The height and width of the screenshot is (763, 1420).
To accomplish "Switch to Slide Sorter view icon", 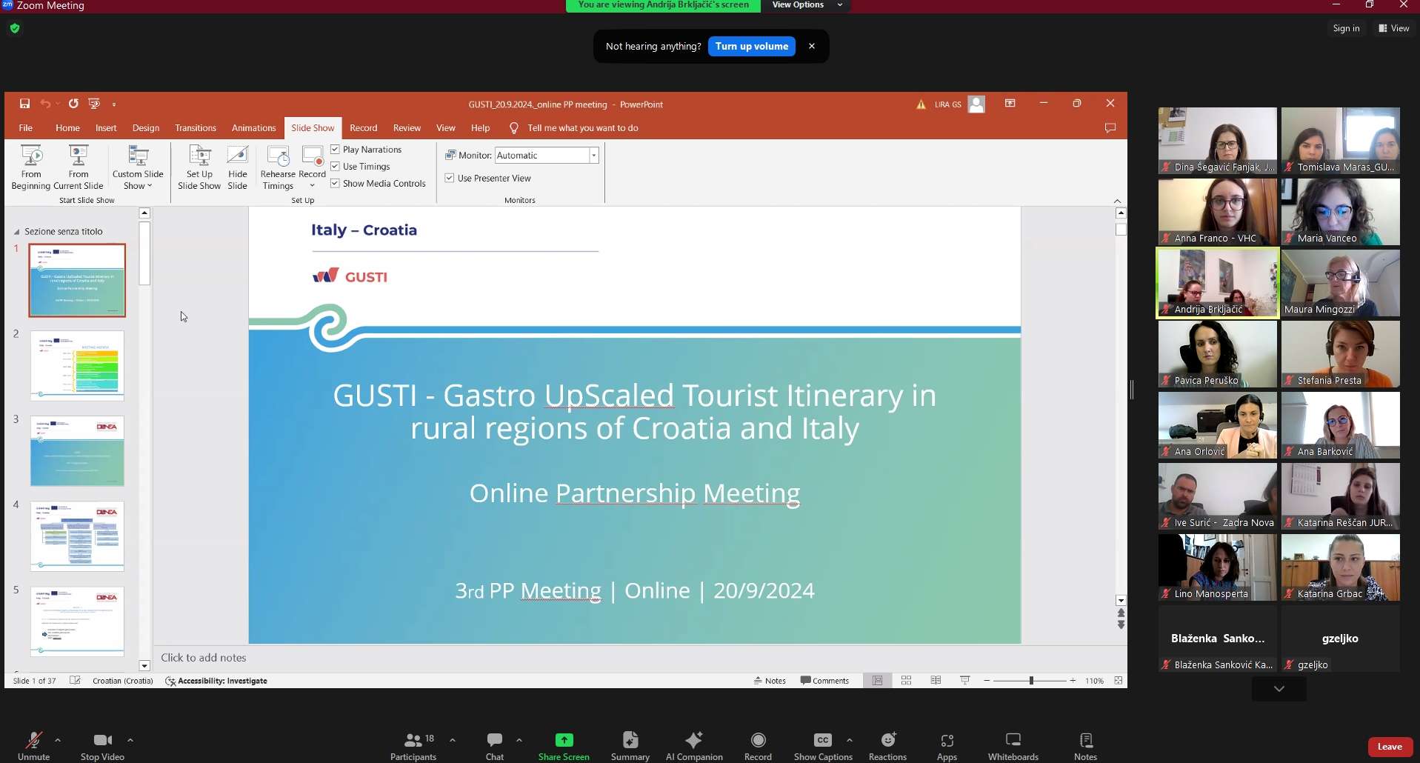I will [x=906, y=680].
